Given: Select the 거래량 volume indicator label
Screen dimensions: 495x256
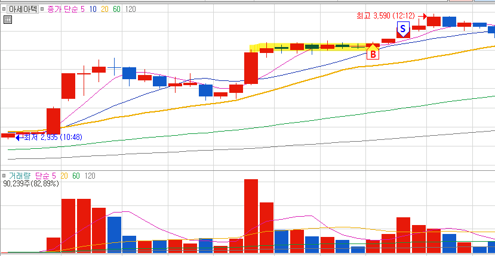Looking at the screenshot, I should click(x=20, y=176).
